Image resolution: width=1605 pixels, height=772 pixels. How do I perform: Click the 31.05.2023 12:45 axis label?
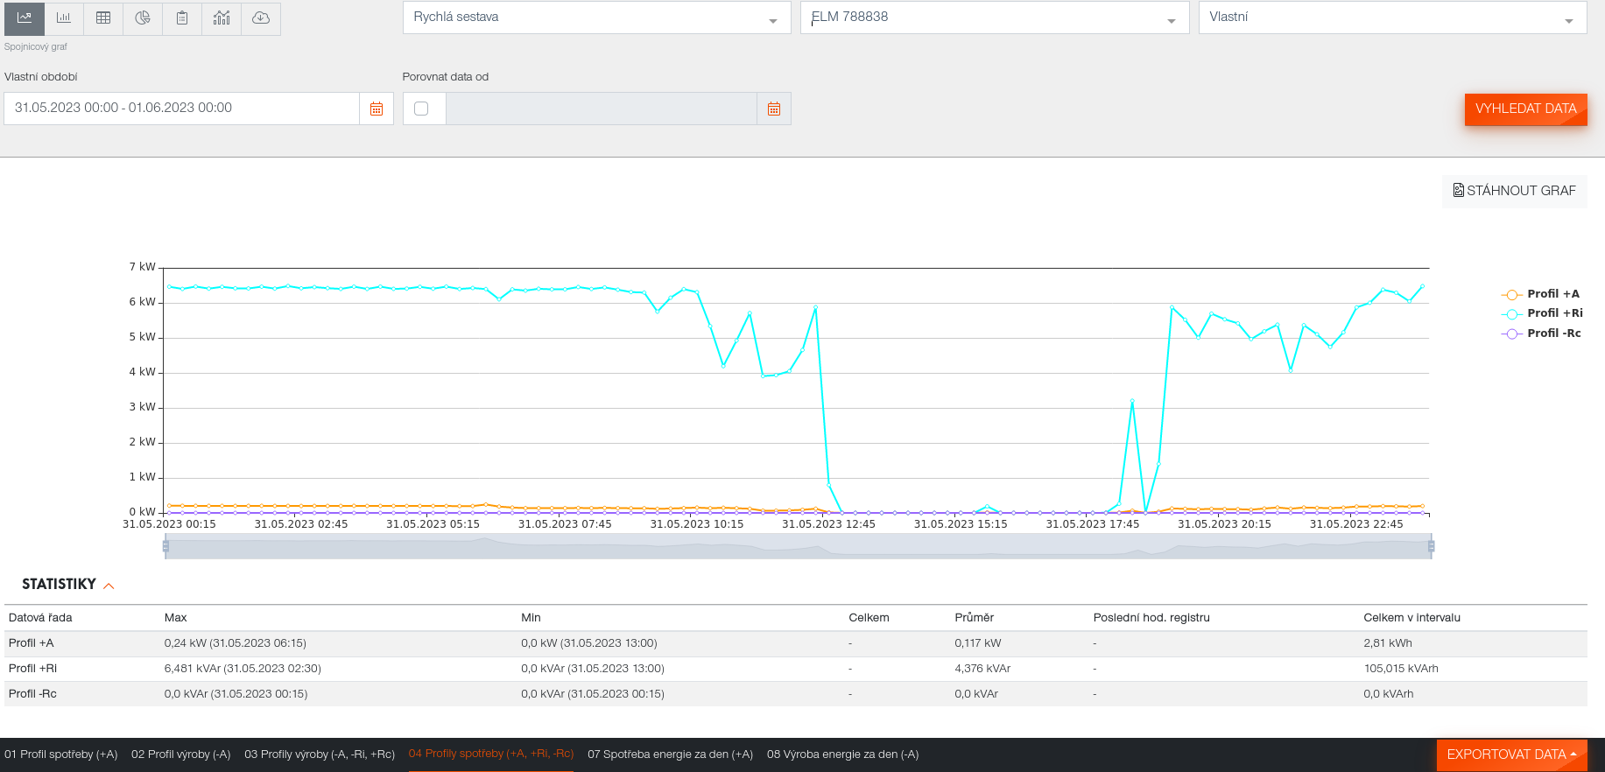(828, 524)
